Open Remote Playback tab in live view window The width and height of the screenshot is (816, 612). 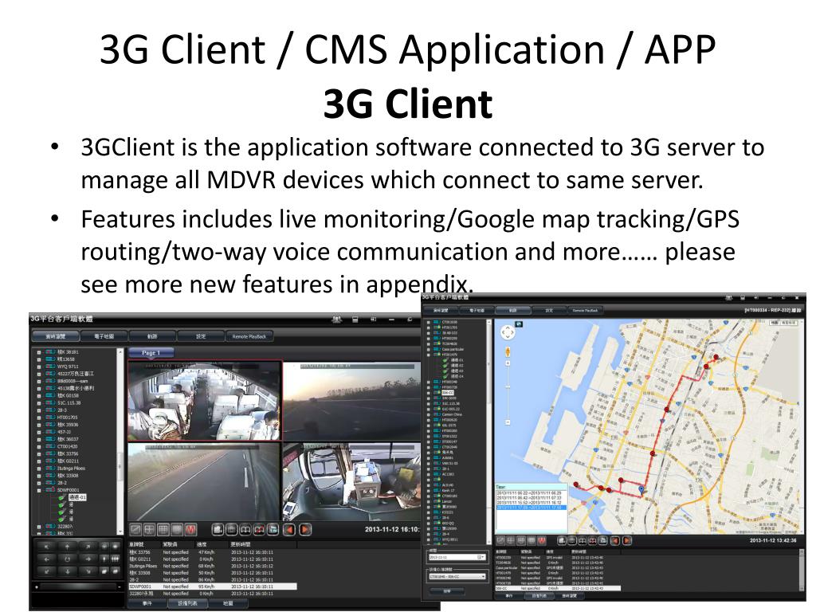pos(249,337)
